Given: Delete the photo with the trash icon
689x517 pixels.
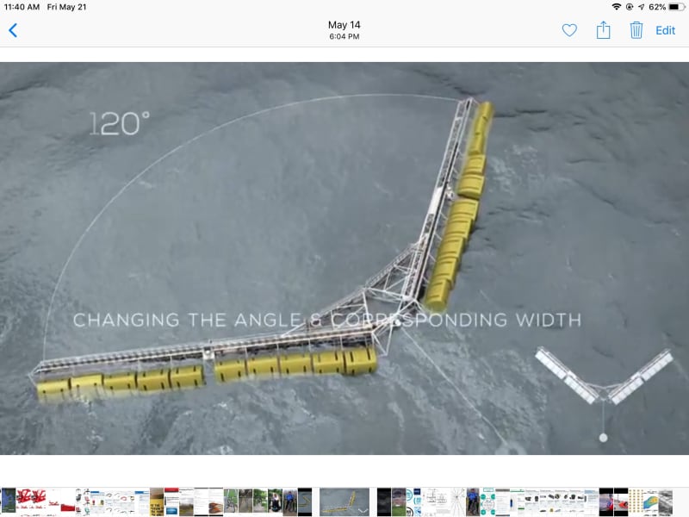Looking at the screenshot, I should point(636,30).
